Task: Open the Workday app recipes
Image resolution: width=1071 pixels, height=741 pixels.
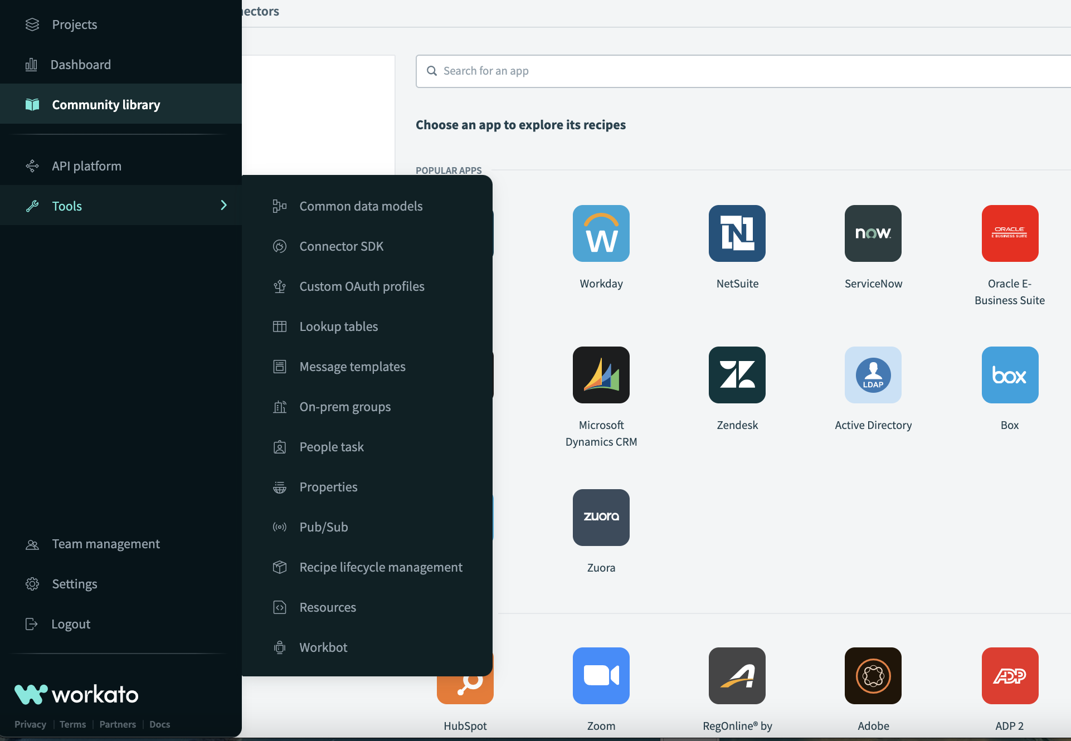Action: pos(601,234)
